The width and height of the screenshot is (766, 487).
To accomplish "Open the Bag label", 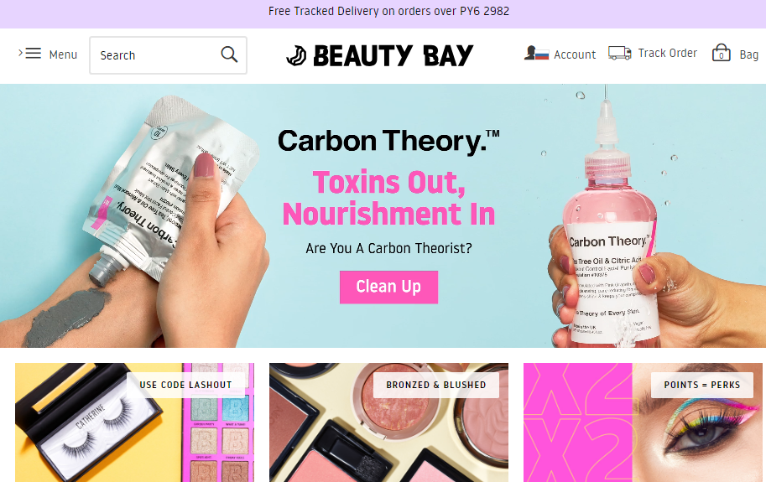I will click(749, 54).
